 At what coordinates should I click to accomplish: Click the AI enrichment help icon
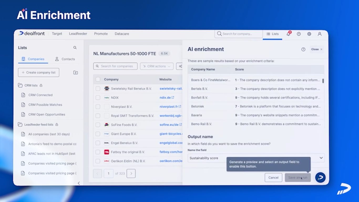(x=303, y=49)
